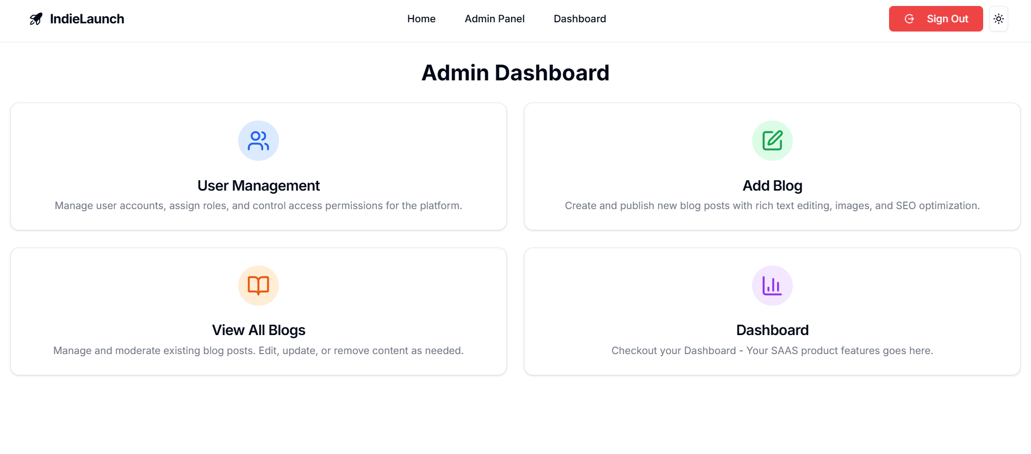Click the IndieLaunch brand name

(x=87, y=19)
